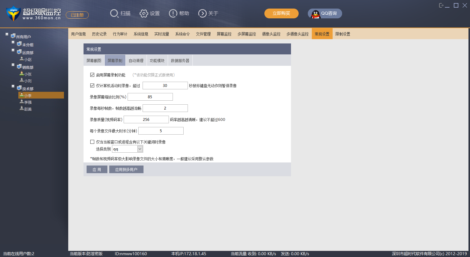Collapse the 所有用户 root node
470x257 pixels.
click(7, 34)
